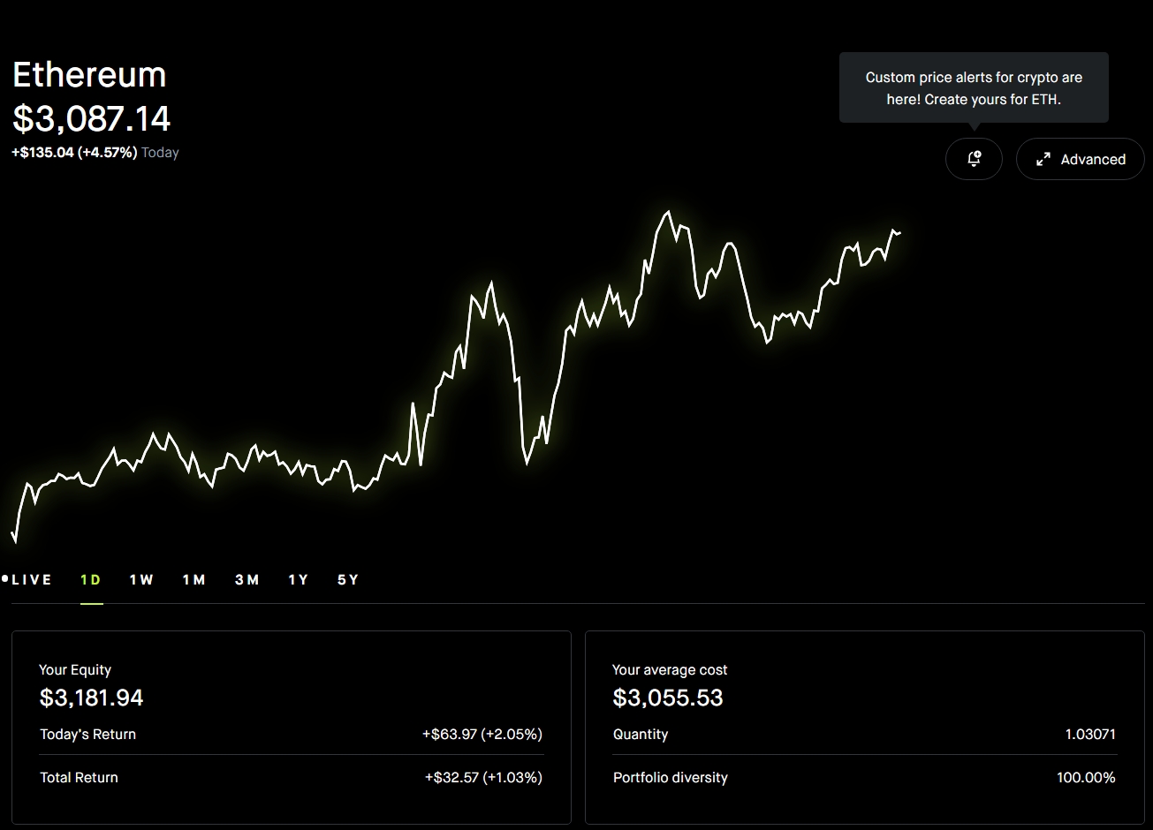The height and width of the screenshot is (830, 1153).
Task: Click the Your average cost label
Action: click(x=670, y=669)
